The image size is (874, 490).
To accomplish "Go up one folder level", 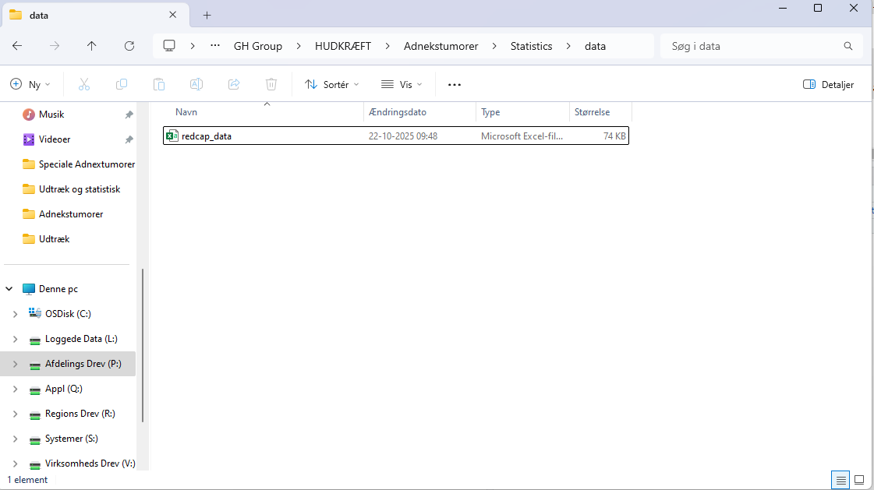I will pos(92,46).
